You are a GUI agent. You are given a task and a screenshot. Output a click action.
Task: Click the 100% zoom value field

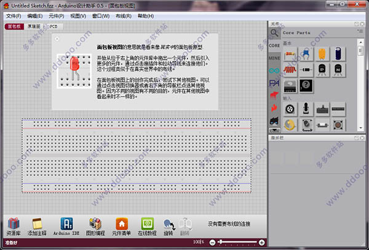[x=199, y=242]
